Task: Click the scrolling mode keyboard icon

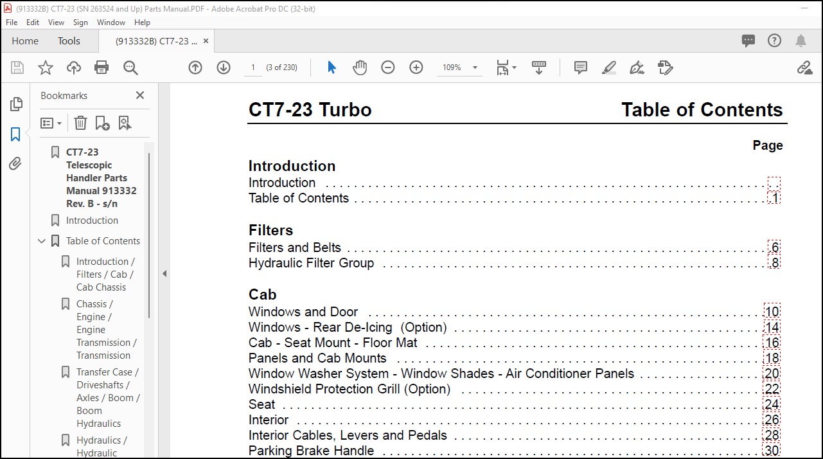Action: pyautogui.click(x=539, y=67)
